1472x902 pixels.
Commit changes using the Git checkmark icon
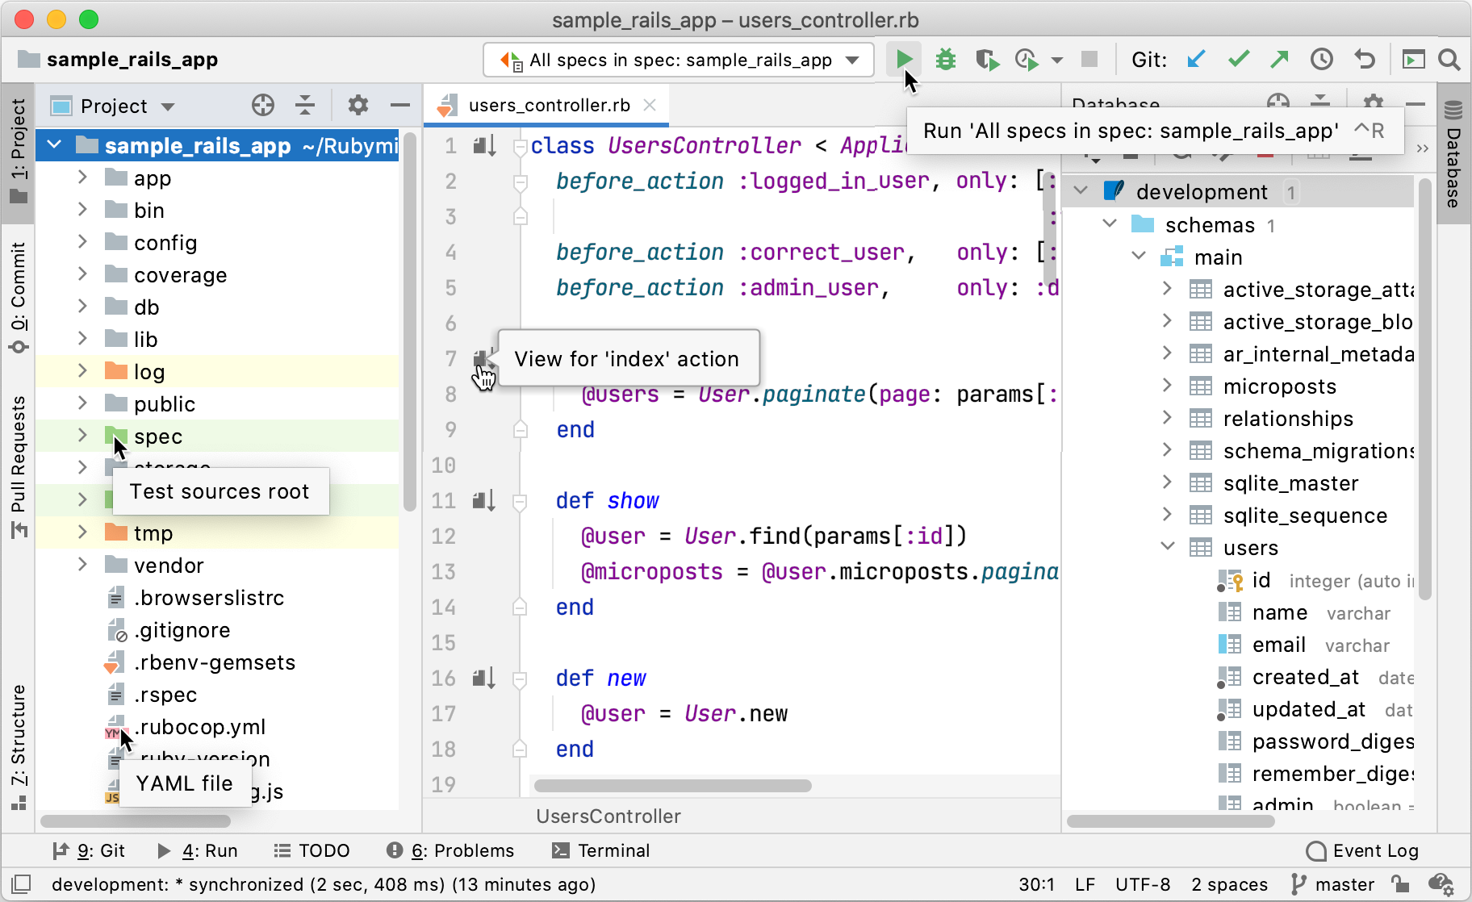point(1239,59)
